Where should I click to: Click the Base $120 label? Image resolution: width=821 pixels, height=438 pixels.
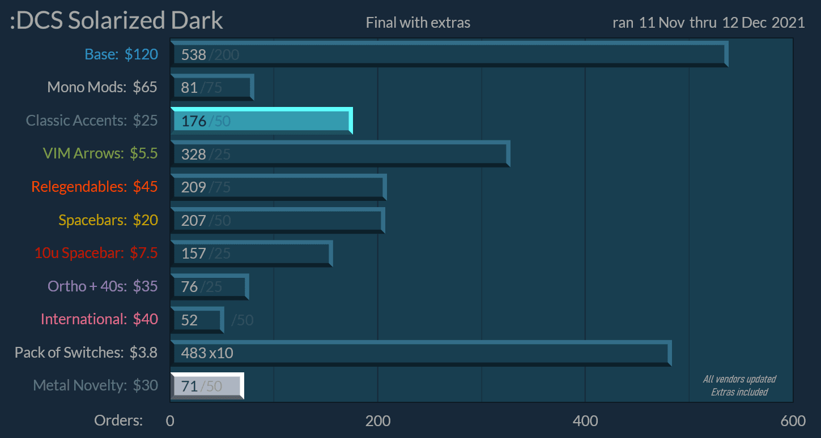(121, 54)
